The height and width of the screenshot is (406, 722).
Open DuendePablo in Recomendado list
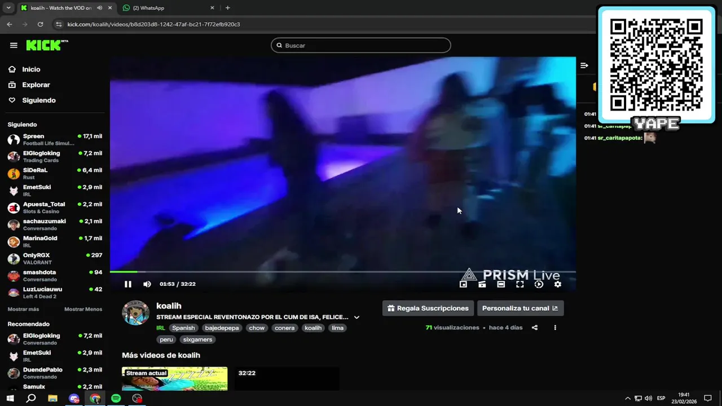pos(55,373)
